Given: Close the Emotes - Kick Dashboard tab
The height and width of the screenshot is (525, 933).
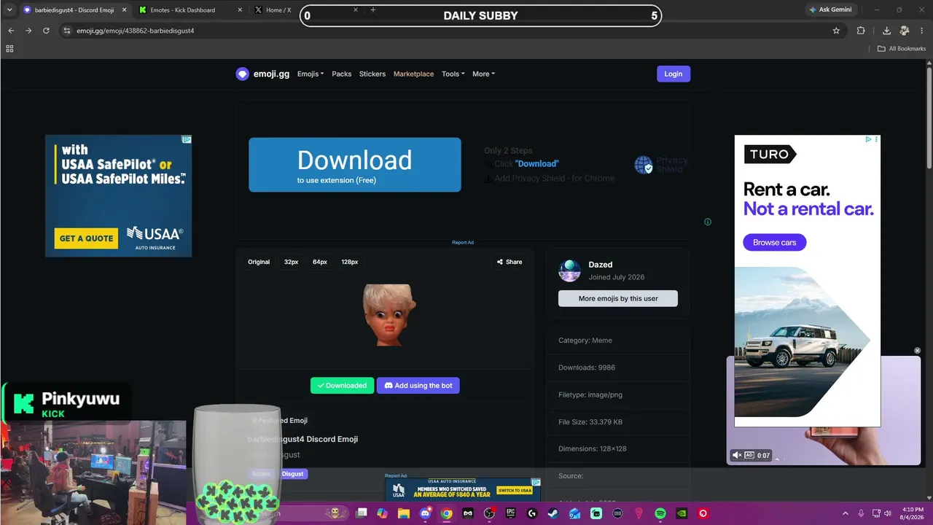Looking at the screenshot, I should (x=240, y=10).
